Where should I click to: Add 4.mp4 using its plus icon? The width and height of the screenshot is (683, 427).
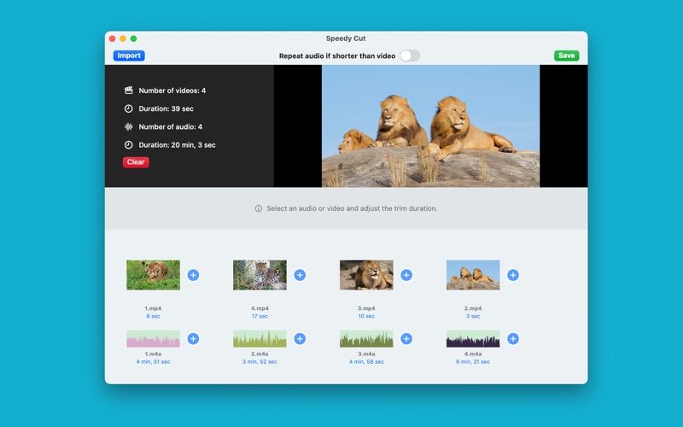(300, 275)
